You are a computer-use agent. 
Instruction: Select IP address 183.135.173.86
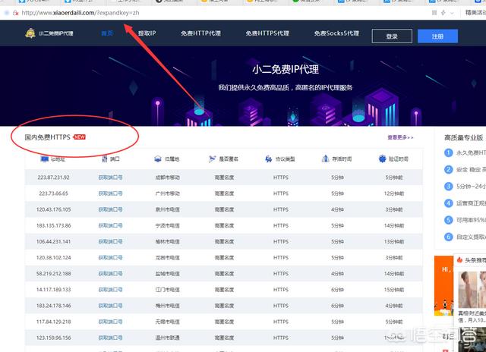[x=53, y=225]
